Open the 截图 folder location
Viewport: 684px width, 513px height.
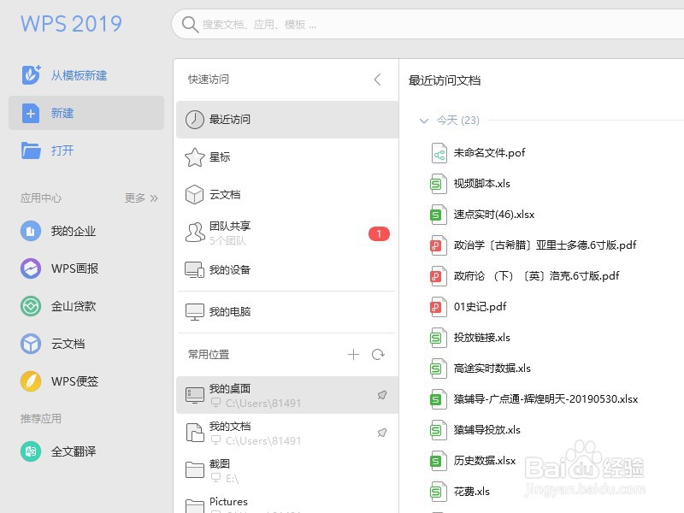pyautogui.click(x=287, y=470)
